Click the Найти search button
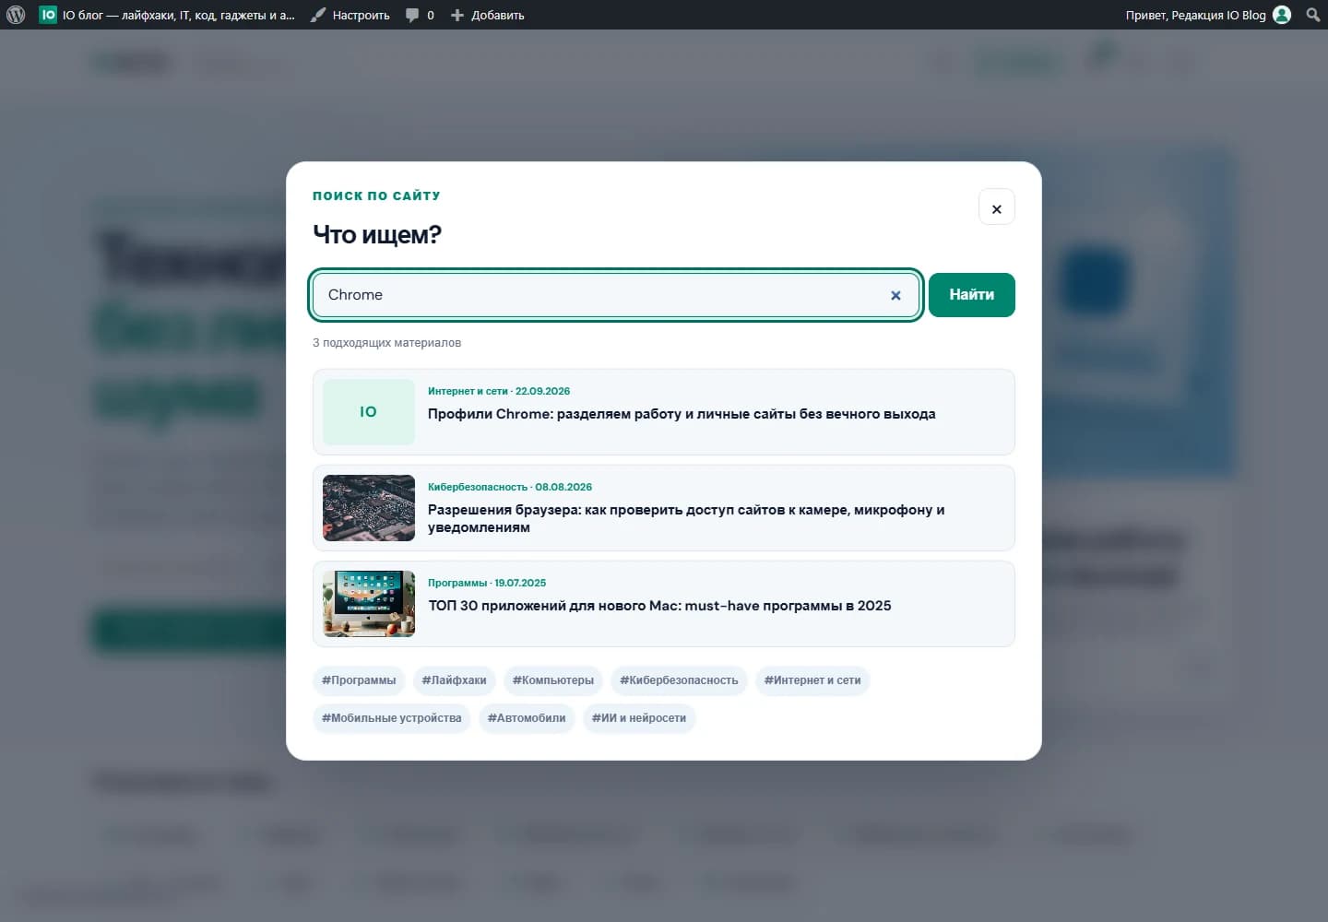 [x=972, y=295]
